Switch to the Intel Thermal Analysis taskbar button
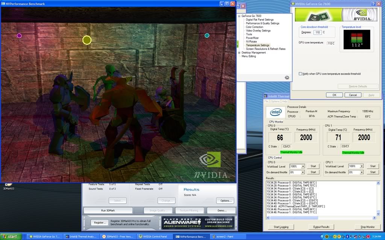 coord(82,237)
